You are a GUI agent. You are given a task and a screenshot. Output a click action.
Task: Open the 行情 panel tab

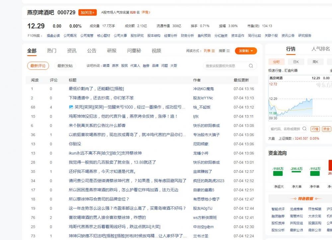pos(291,49)
